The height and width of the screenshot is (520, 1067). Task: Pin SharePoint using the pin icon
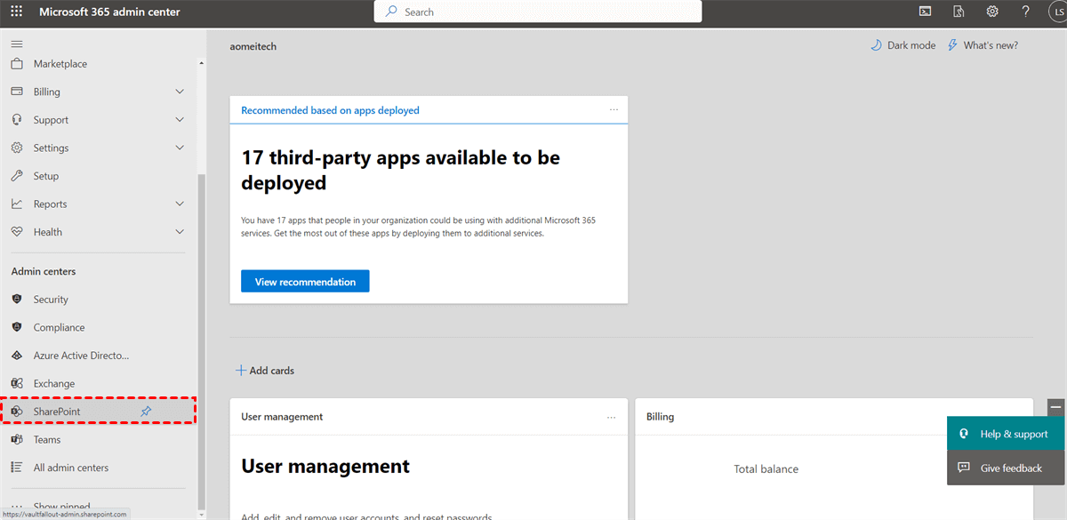146,412
